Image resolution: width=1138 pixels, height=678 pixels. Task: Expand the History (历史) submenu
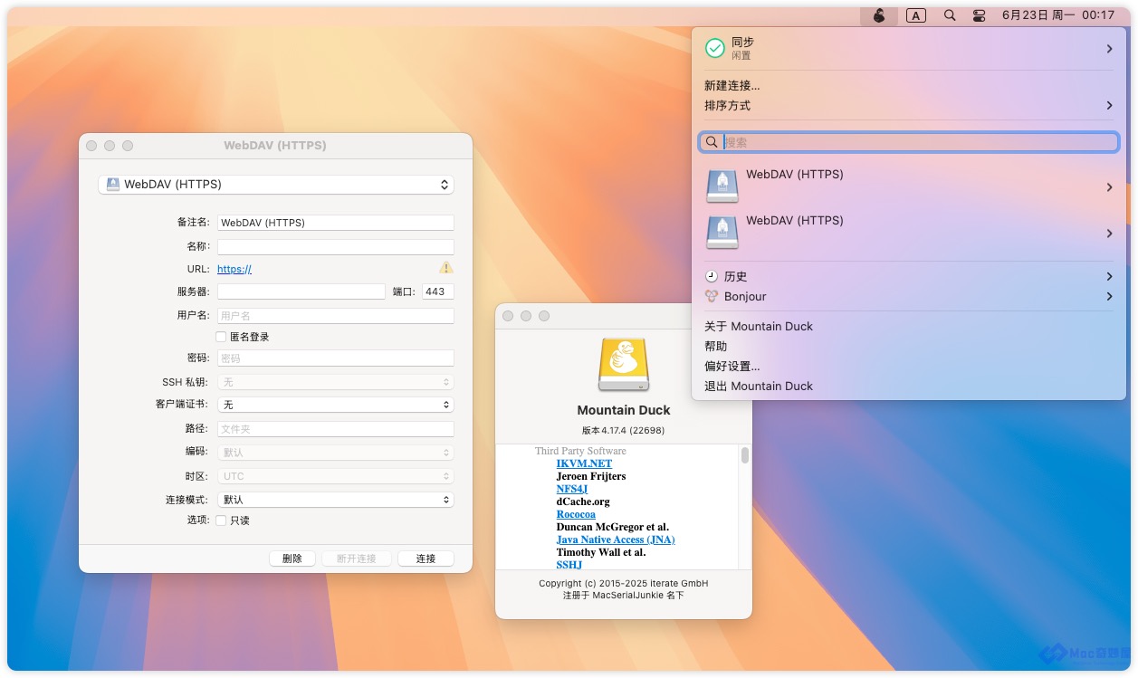(x=1109, y=276)
